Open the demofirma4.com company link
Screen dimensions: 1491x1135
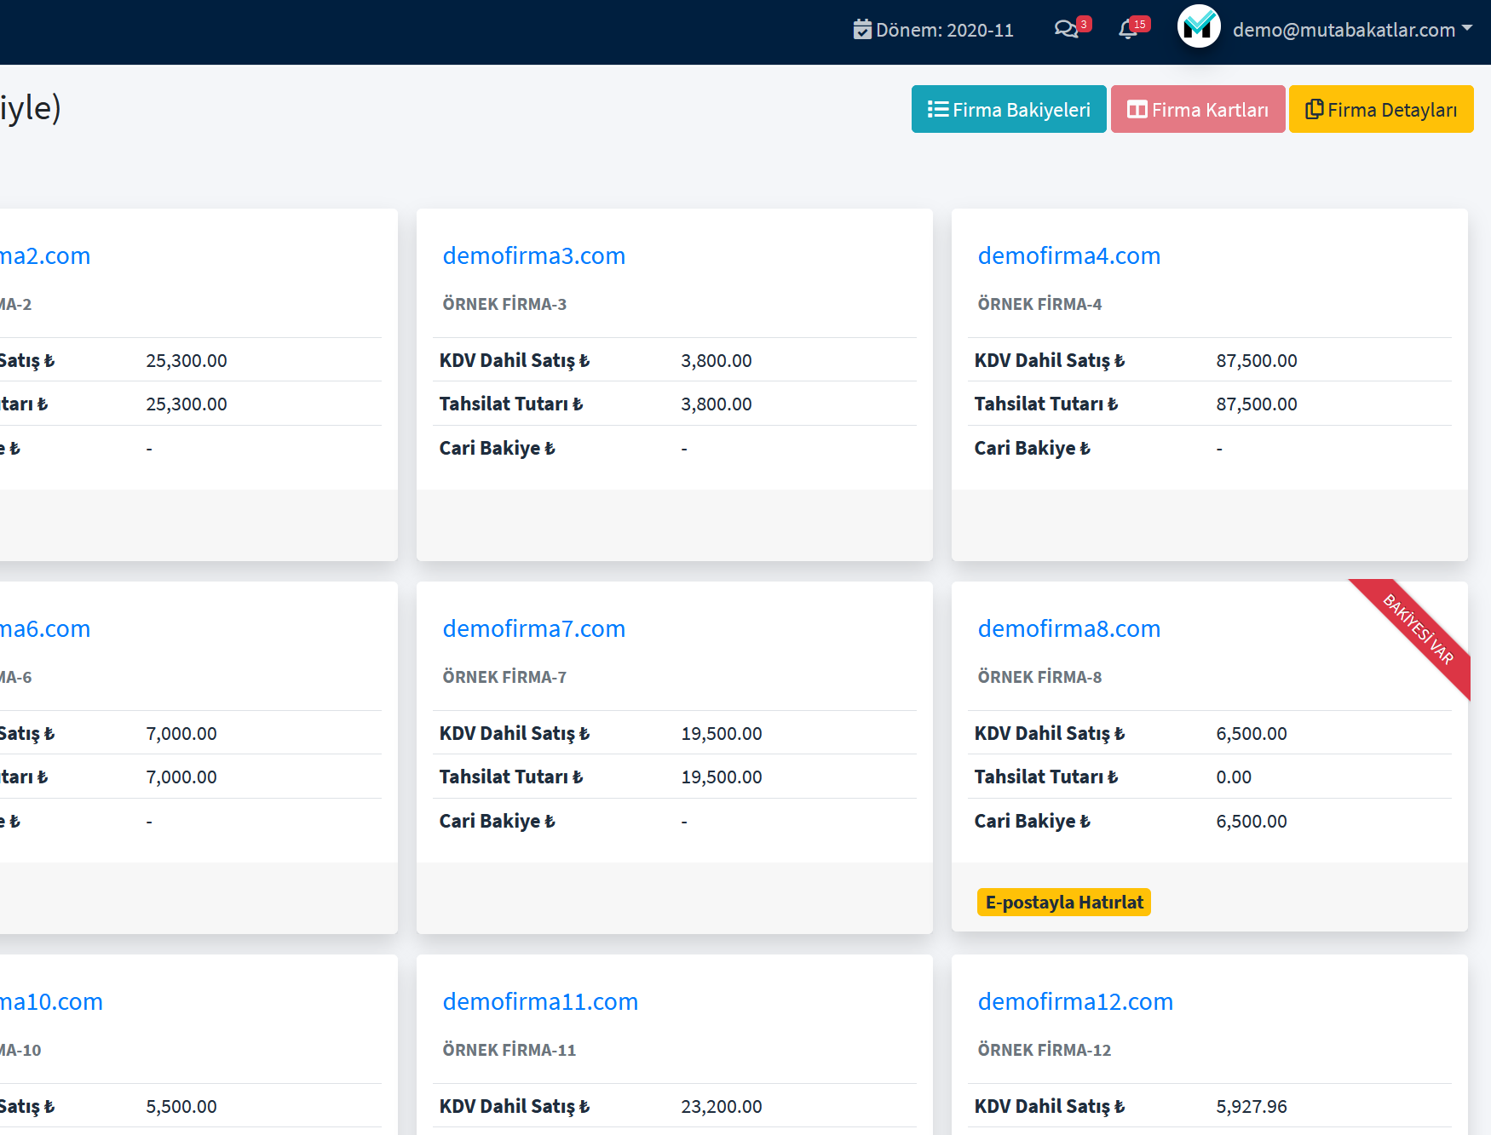[x=1068, y=255]
